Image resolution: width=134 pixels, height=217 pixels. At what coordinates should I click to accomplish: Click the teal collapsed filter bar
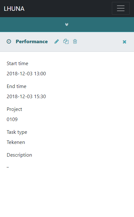[67, 24]
